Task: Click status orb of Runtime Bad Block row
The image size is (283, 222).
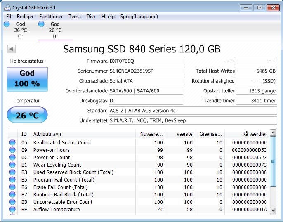Action: [12, 194]
